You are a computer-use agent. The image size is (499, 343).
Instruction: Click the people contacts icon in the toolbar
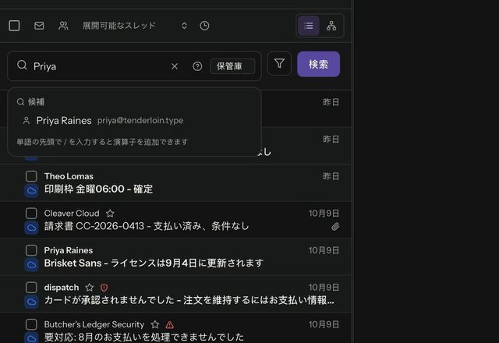click(x=63, y=26)
